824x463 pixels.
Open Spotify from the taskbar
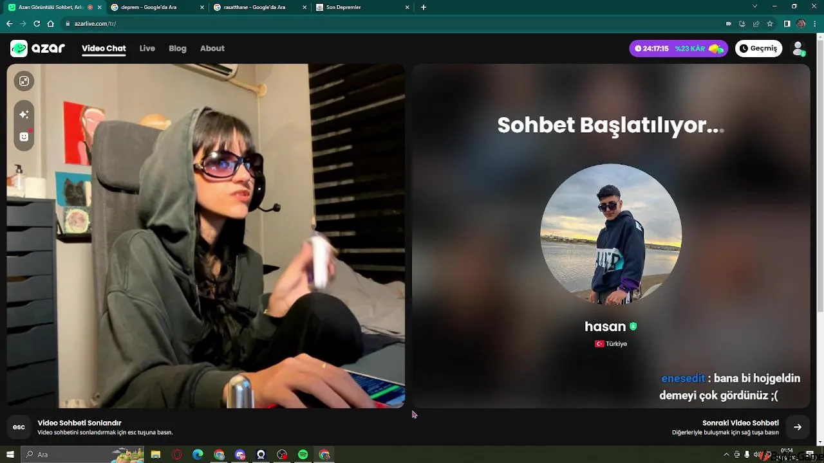[x=303, y=455]
